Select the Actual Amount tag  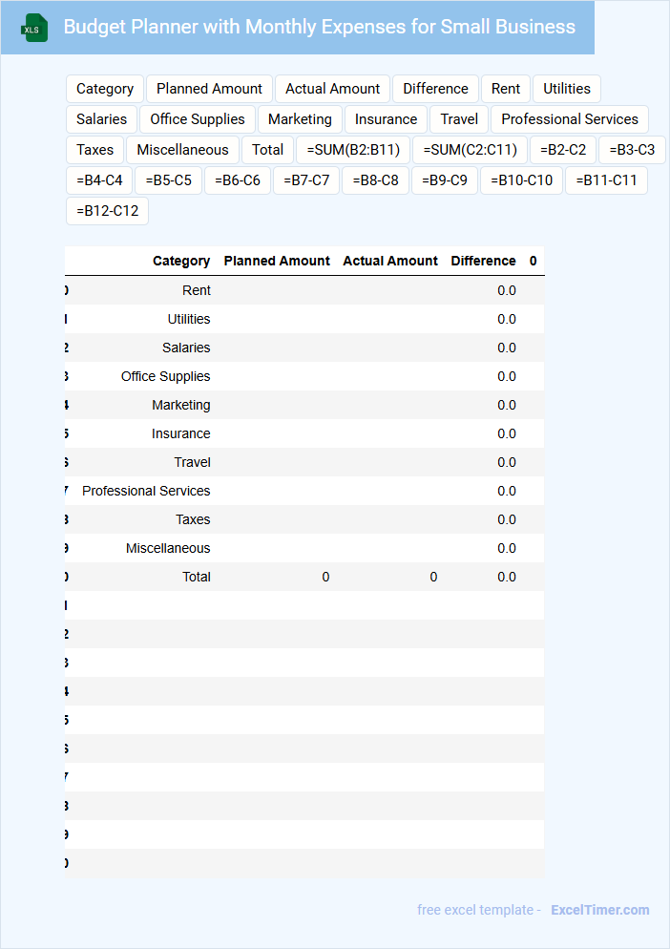pyautogui.click(x=332, y=89)
